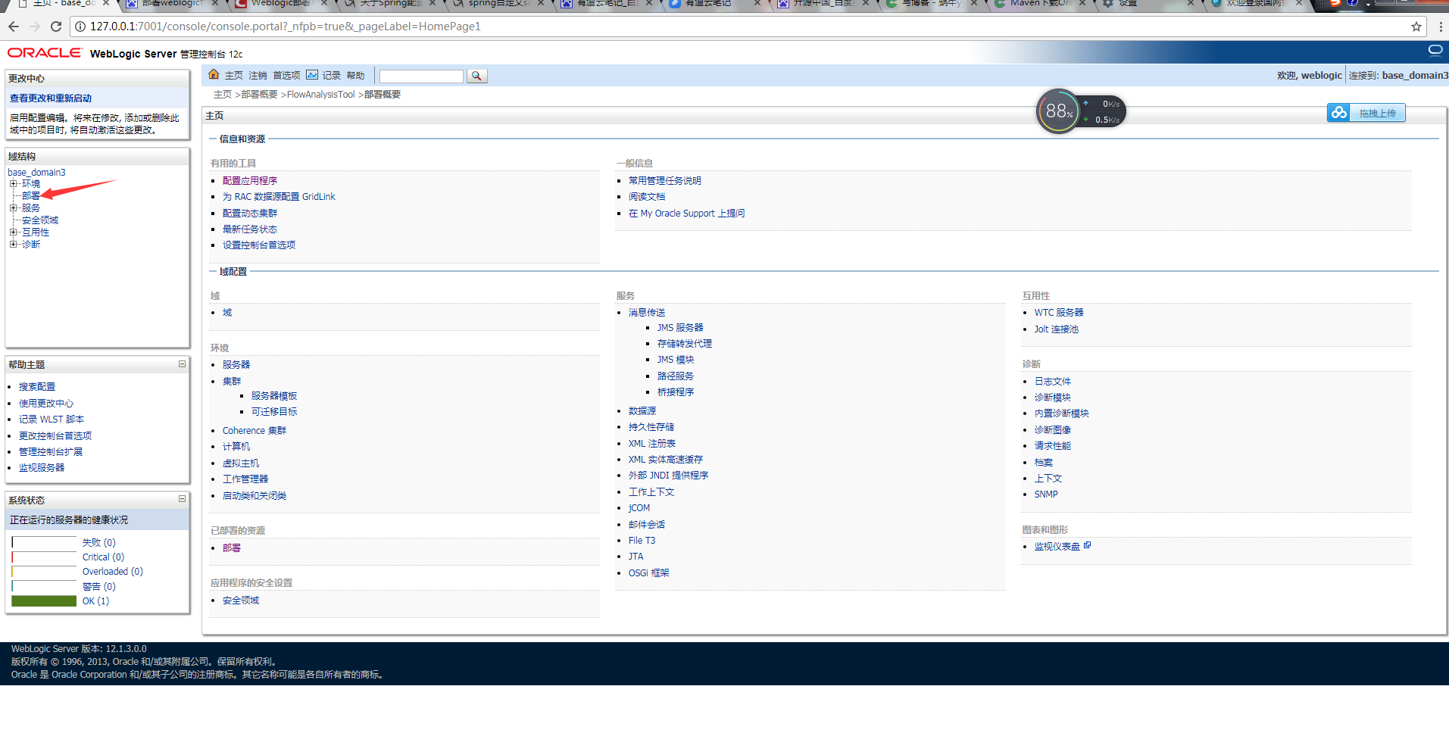Open 监视服务器 help topic

click(42, 468)
